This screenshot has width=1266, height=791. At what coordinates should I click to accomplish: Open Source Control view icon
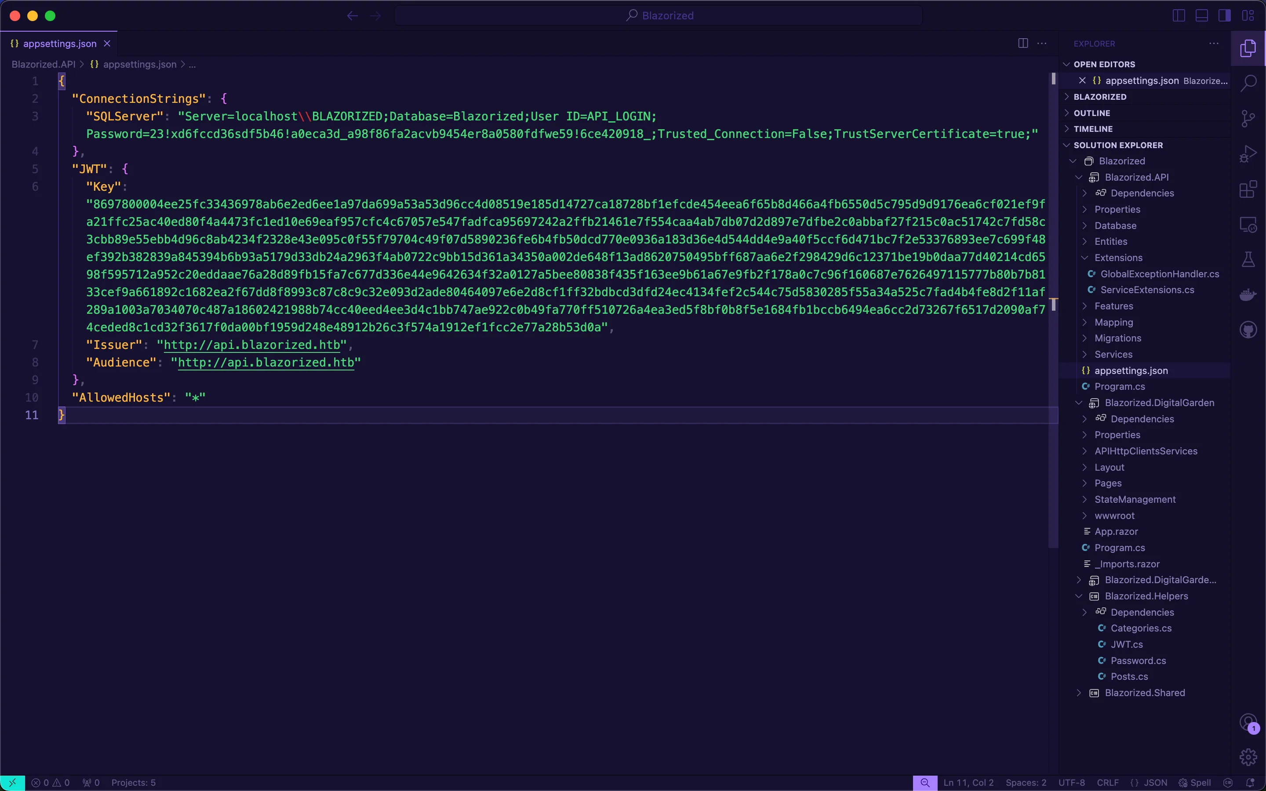tap(1248, 119)
